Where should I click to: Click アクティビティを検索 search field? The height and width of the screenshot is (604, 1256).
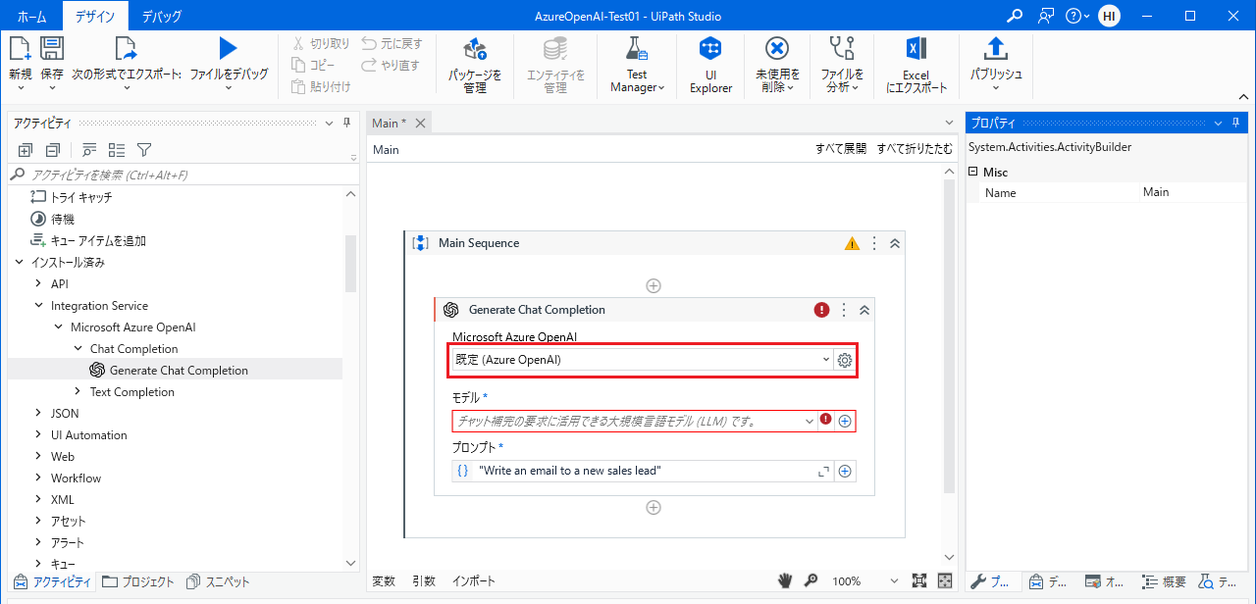(183, 175)
